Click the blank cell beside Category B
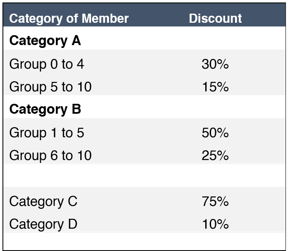Screen dimensions: 288x251 (x=215, y=110)
